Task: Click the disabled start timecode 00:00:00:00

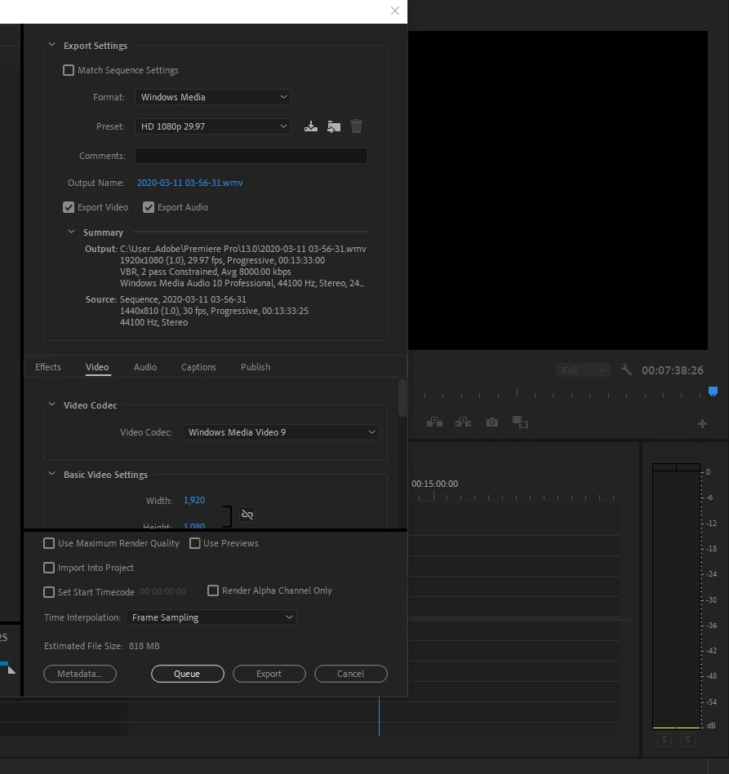Action: [162, 592]
